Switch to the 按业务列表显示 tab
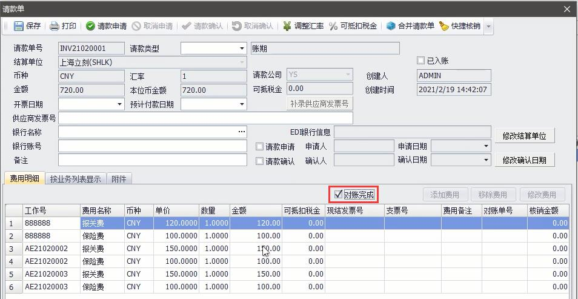 [x=75, y=179]
